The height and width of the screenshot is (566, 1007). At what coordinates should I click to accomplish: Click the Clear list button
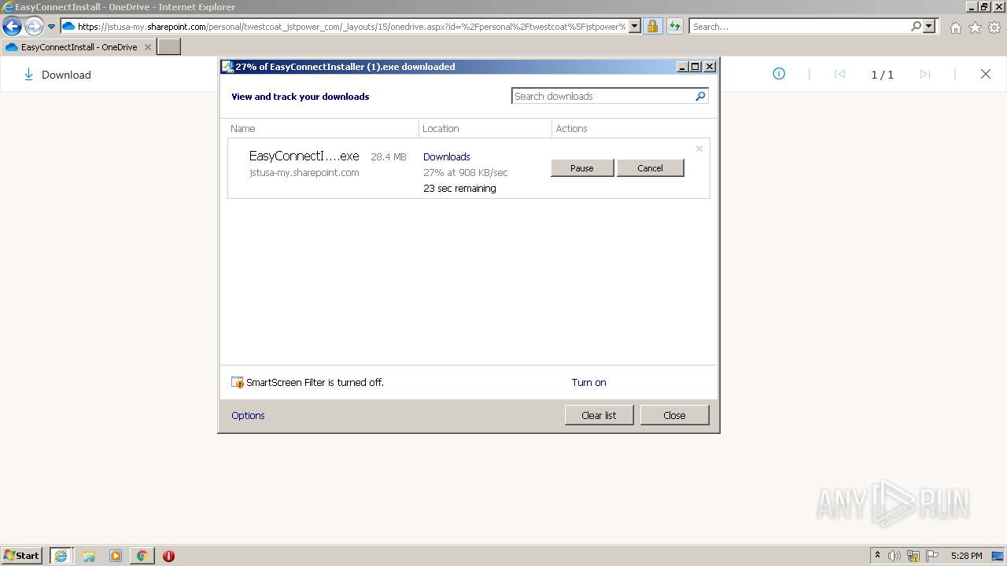[599, 415]
